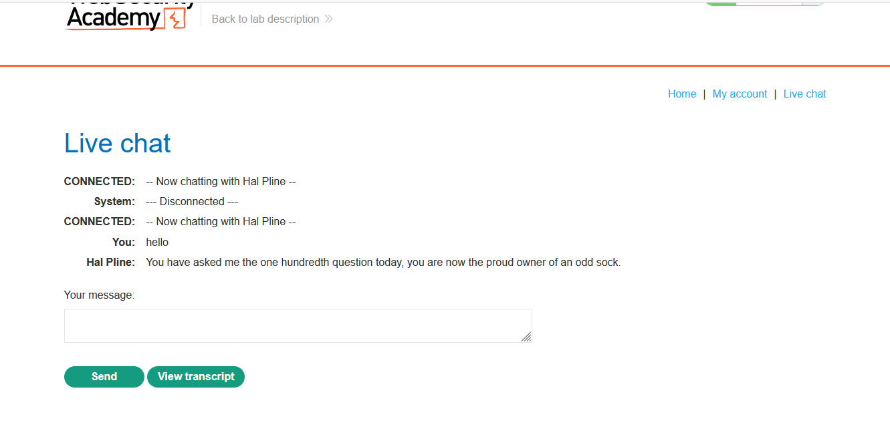Send the chat message
Image resolution: width=890 pixels, height=427 pixels.
coord(104,377)
